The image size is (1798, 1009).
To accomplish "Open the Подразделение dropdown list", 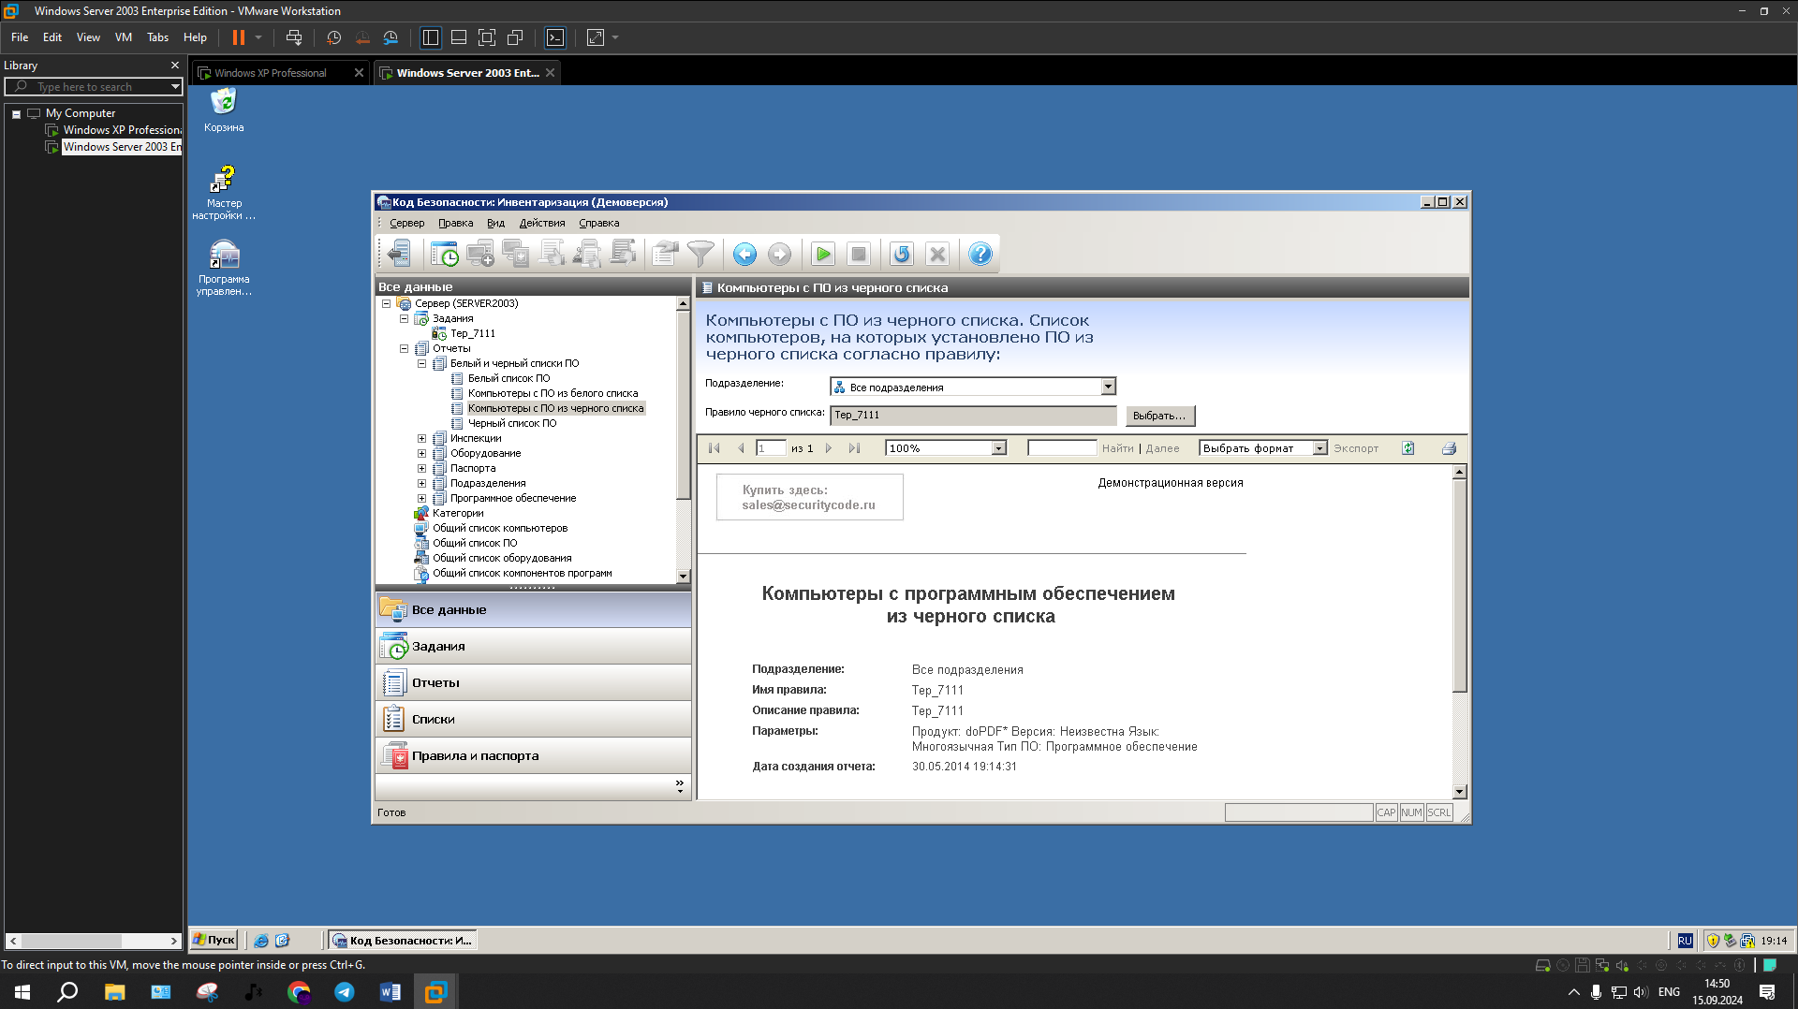I will (1108, 387).
